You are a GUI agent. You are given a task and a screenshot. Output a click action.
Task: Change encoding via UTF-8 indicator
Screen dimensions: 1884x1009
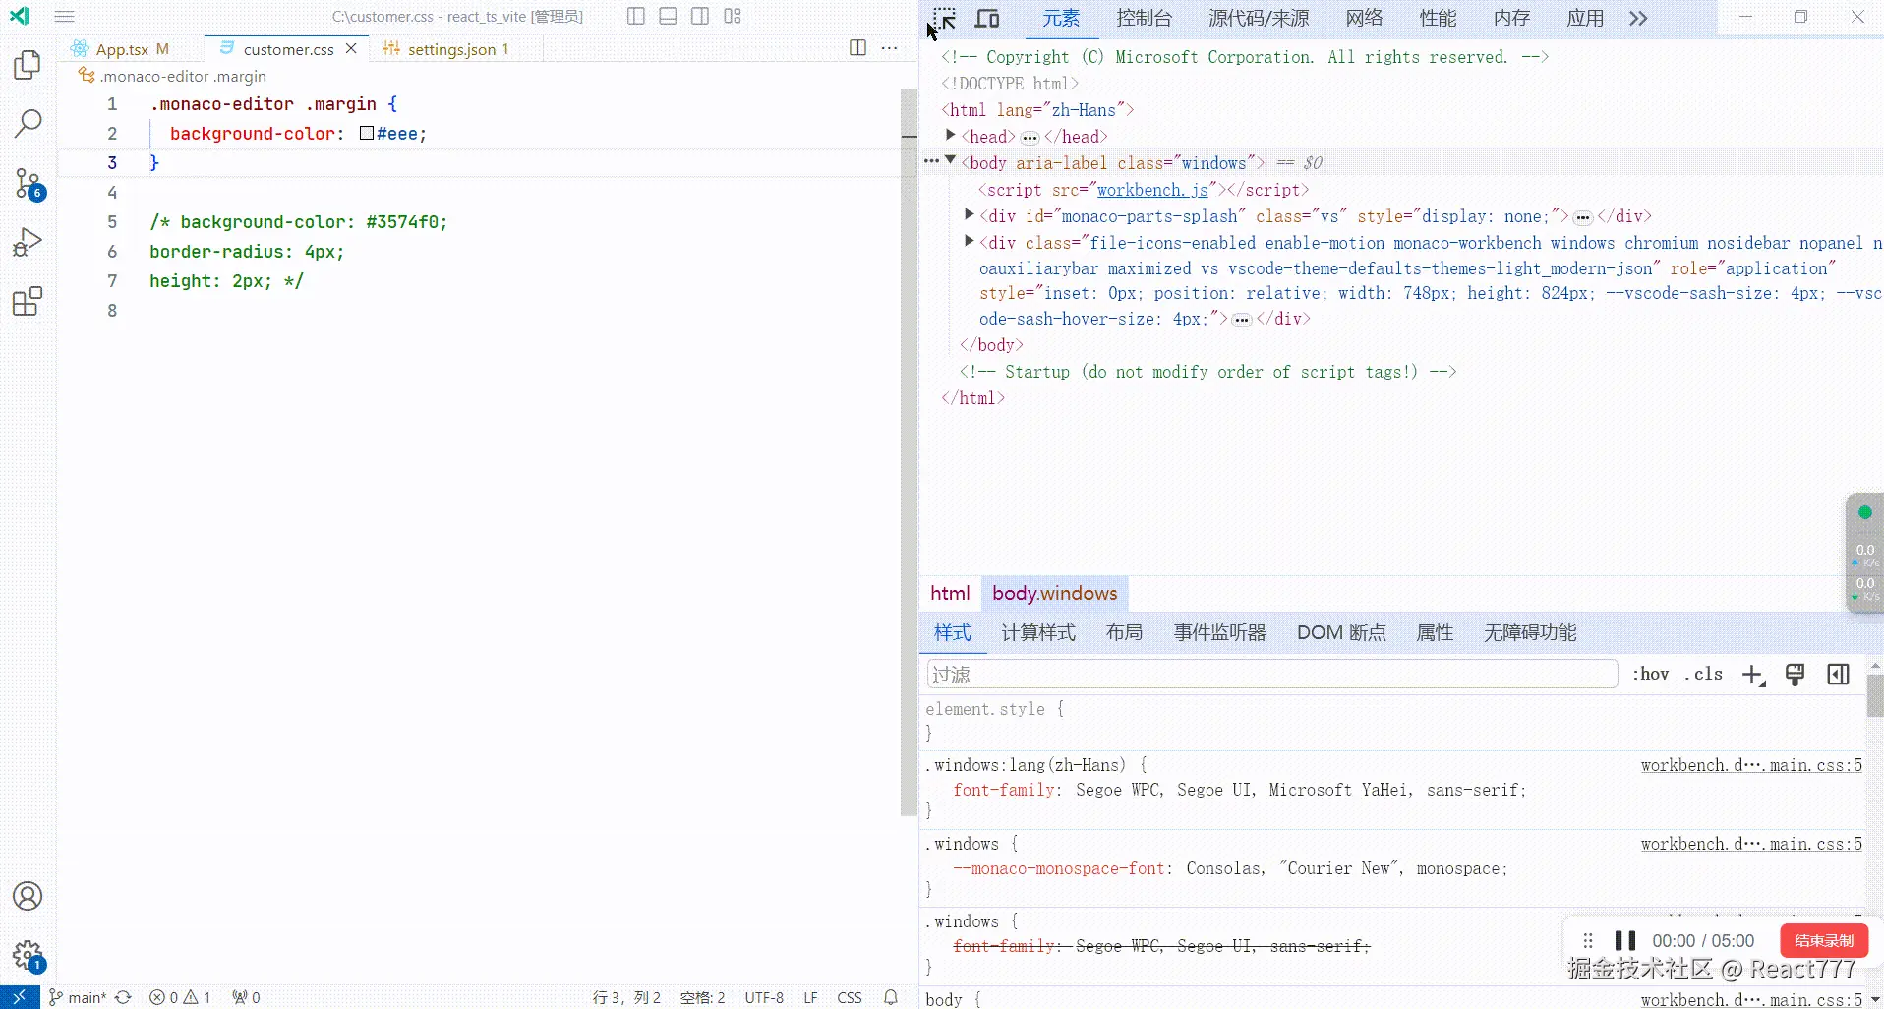[x=764, y=997]
